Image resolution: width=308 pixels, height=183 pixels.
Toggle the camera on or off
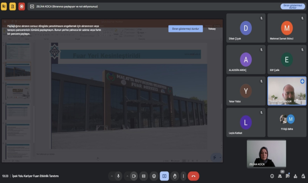(x=134, y=176)
